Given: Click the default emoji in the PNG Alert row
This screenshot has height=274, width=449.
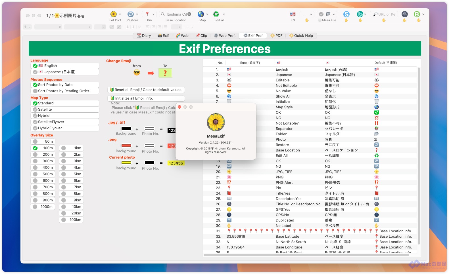Looking at the screenshot, I should coord(377,182).
